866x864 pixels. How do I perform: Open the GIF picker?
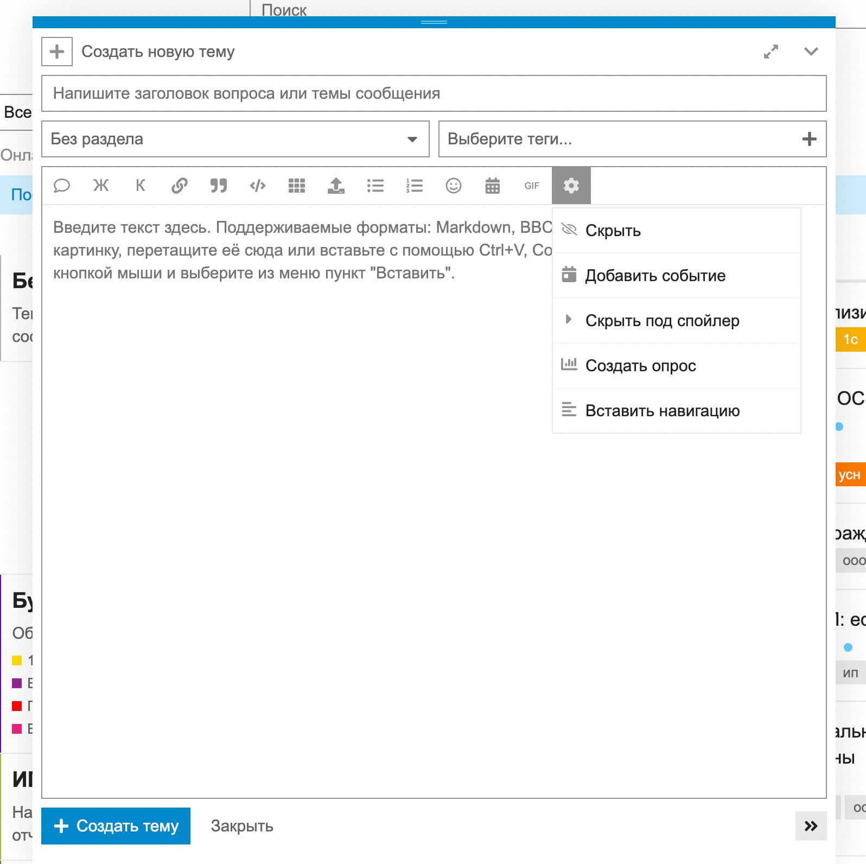point(532,186)
